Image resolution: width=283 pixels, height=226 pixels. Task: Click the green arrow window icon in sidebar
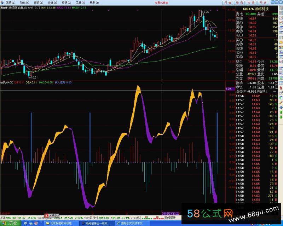pyautogui.click(x=281, y=98)
